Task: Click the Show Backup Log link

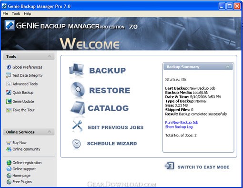Action: 179,127
